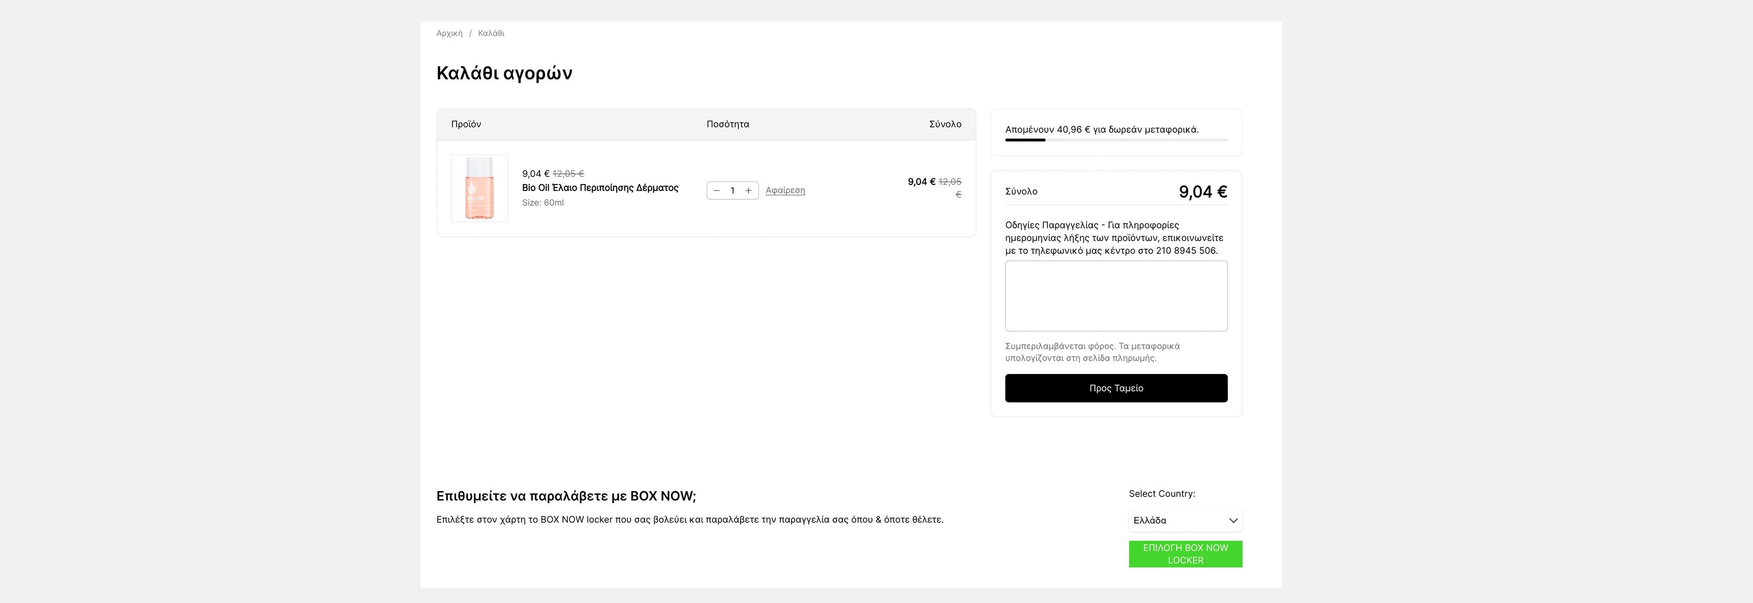Click the 9,04 € order total amount
This screenshot has height=603, width=1753.
point(1202,192)
